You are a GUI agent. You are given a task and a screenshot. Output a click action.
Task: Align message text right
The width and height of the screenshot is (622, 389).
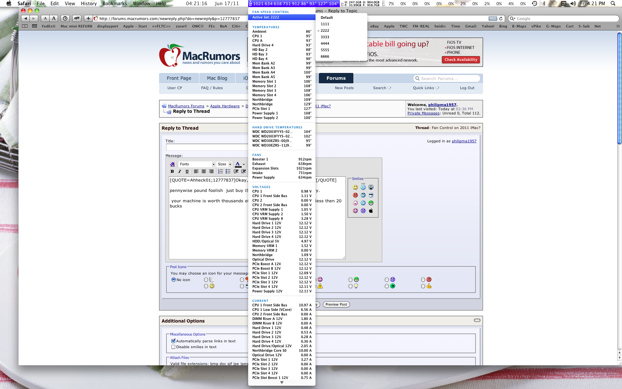[211, 171]
